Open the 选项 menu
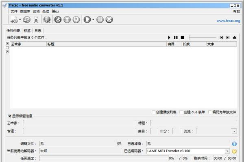The image size is (244, 162). tap(36, 11)
